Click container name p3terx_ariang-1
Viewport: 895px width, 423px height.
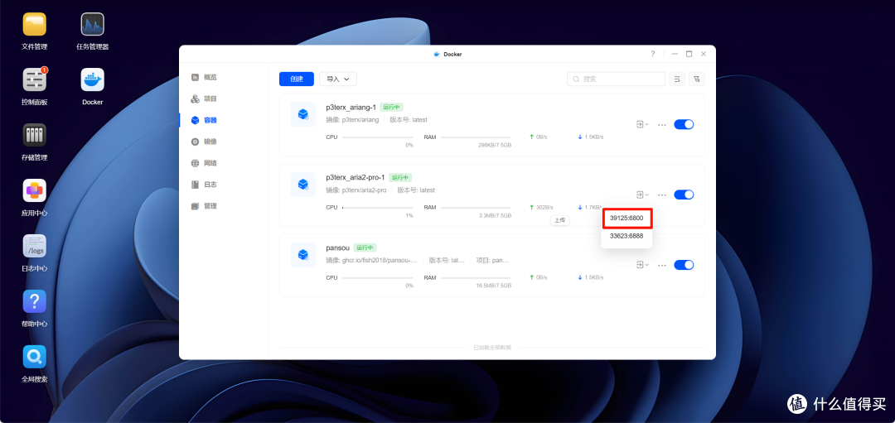tap(351, 107)
